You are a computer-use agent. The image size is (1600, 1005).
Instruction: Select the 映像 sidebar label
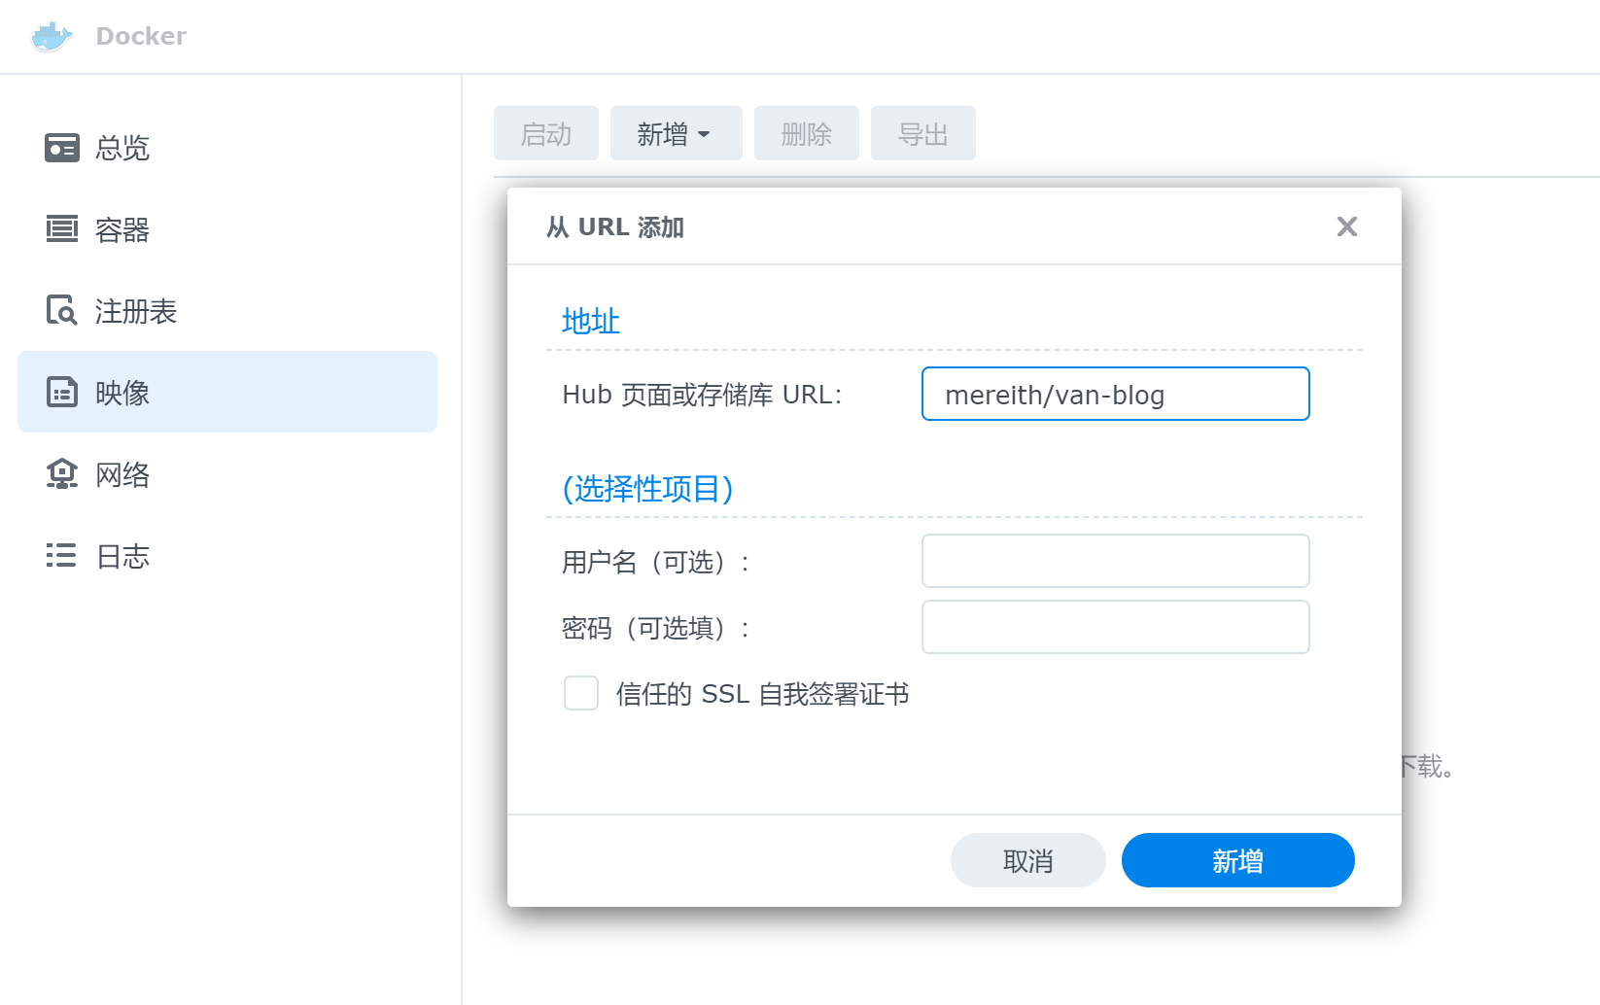tap(122, 393)
